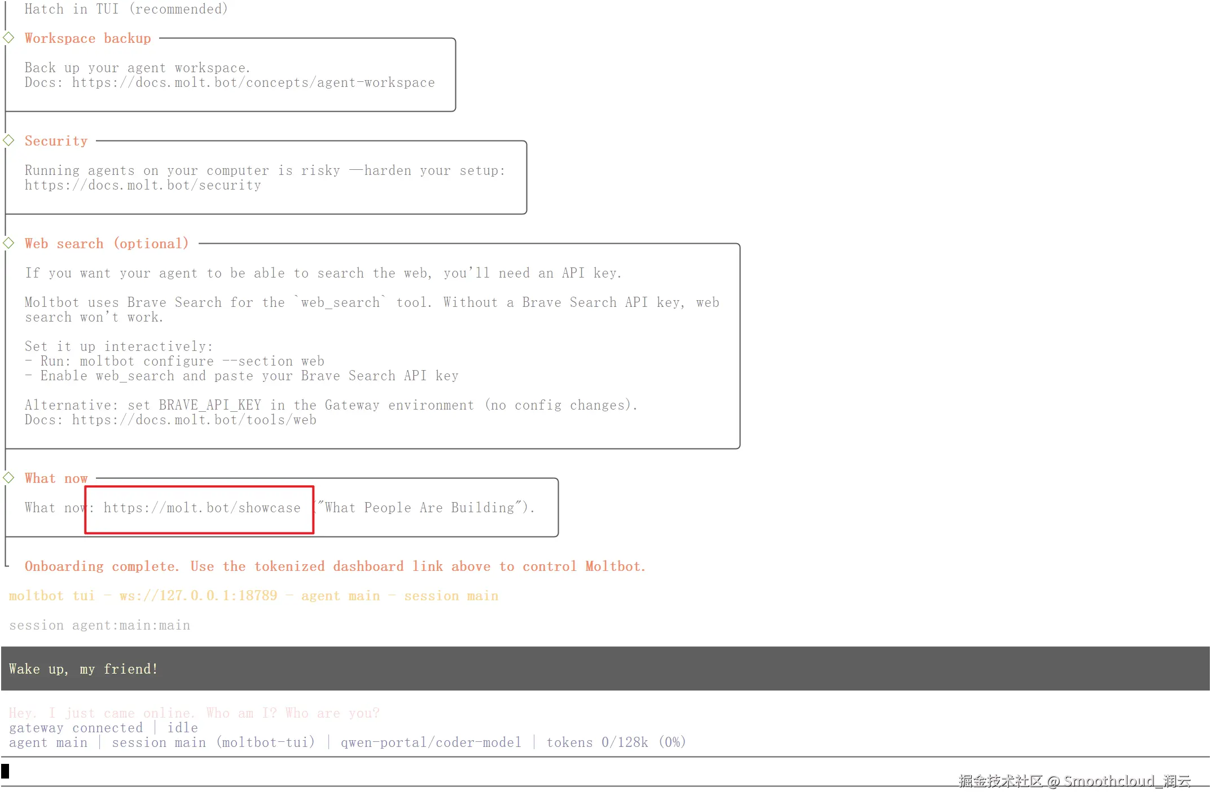Click the 'session main (moltbot-tui)' status item
1211x809 pixels.
(213, 743)
